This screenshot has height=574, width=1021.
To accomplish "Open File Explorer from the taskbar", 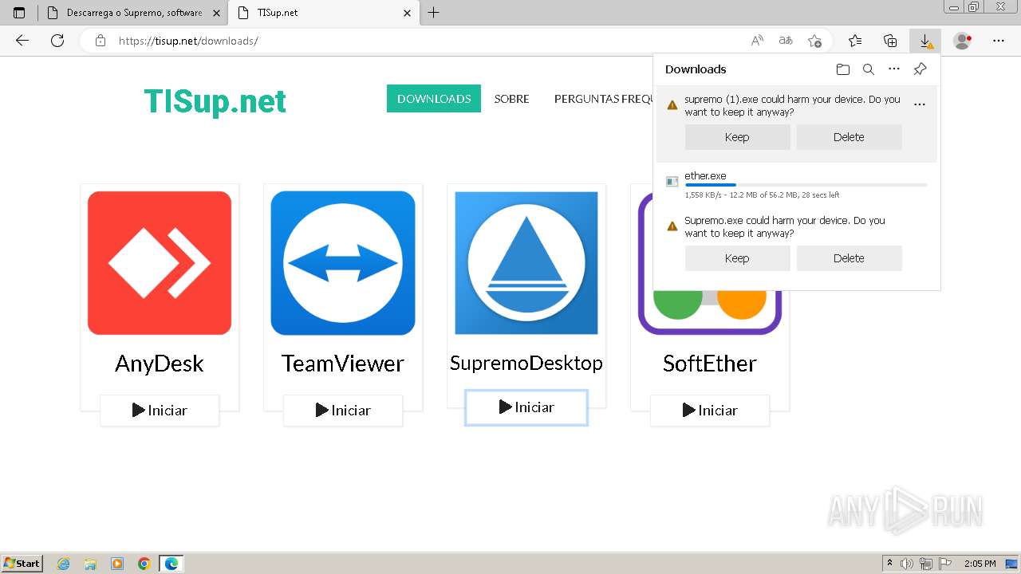I will 90,564.
